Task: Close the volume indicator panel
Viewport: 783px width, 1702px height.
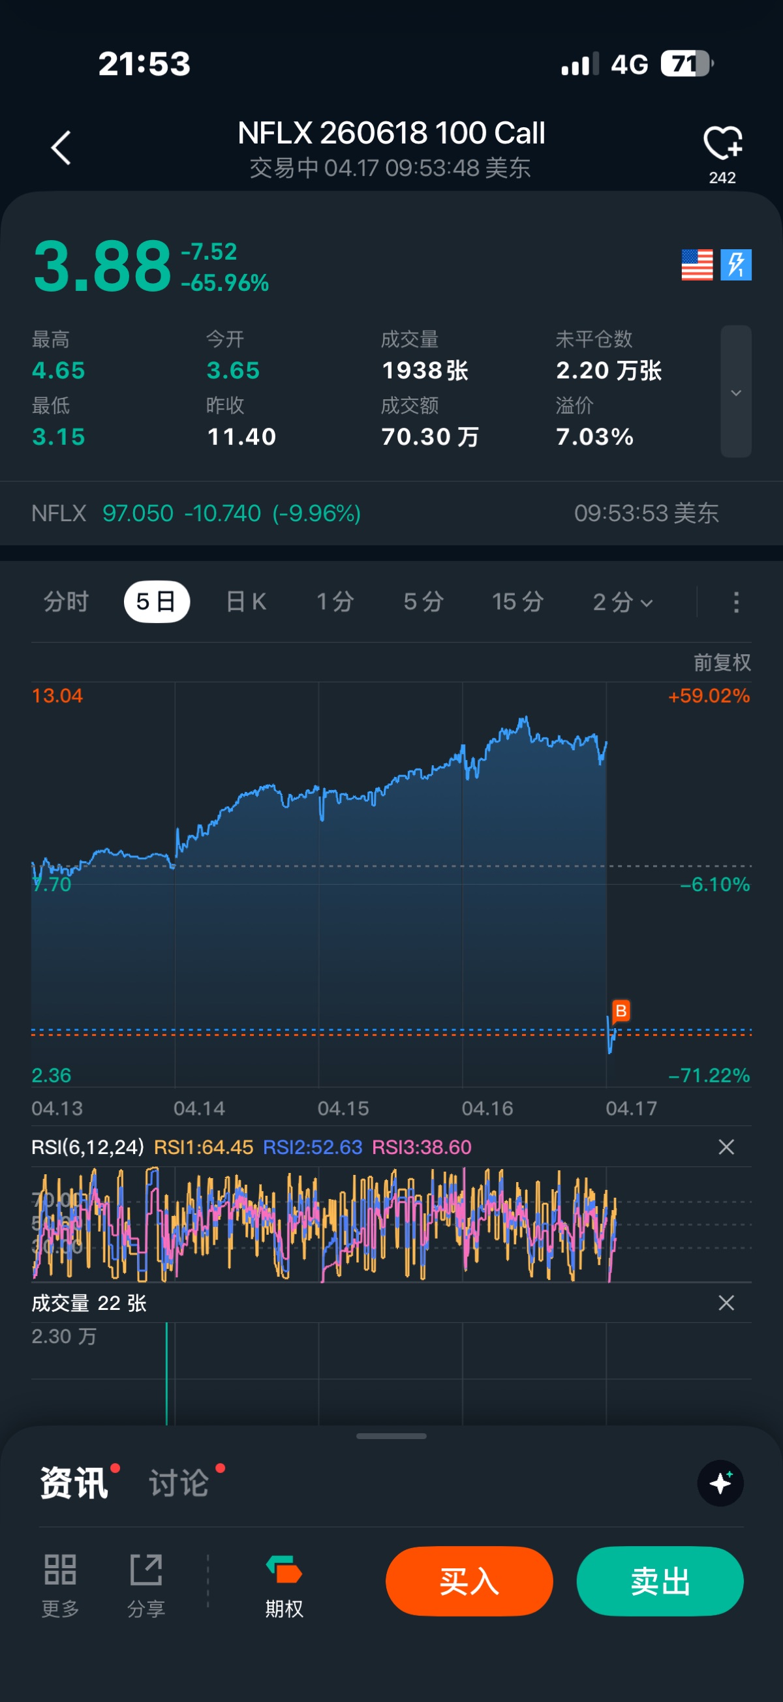Action: 726,1303
